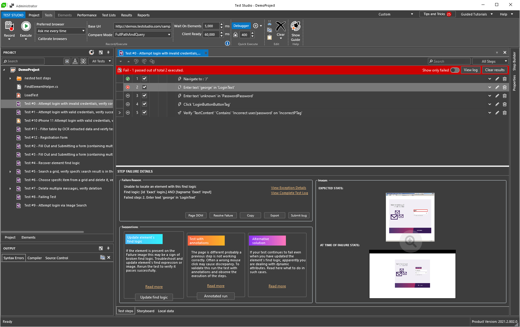The height and width of the screenshot is (327, 520).
Task: Toggle Show only failed switch
Action: (x=455, y=70)
